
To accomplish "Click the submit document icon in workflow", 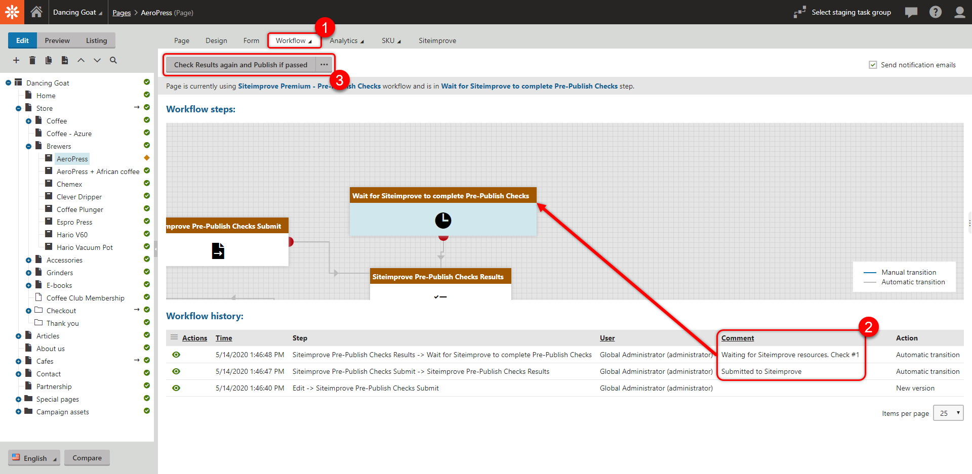I will (218, 250).
